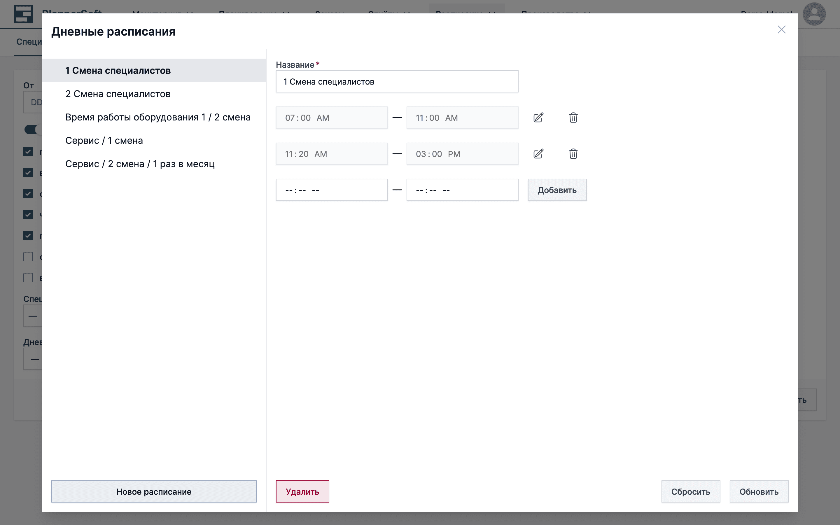The width and height of the screenshot is (840, 525).
Task: Select 2 Смена специалистов schedule
Action: pyautogui.click(x=118, y=94)
